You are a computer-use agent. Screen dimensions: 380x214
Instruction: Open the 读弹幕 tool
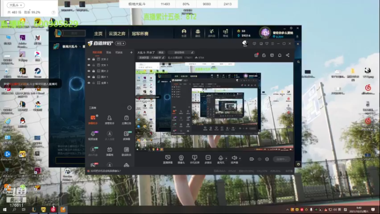pyautogui.click(x=126, y=136)
